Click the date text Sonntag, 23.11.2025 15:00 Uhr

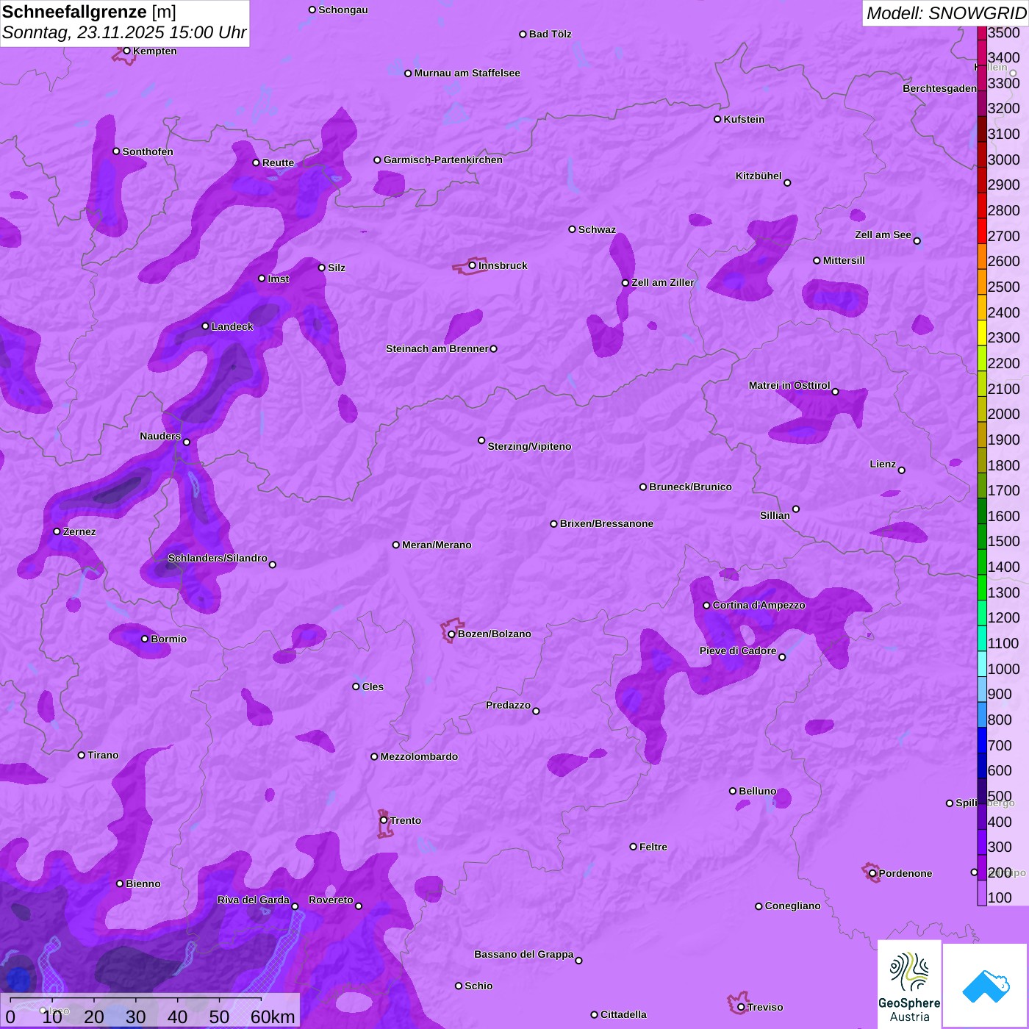[x=124, y=33]
